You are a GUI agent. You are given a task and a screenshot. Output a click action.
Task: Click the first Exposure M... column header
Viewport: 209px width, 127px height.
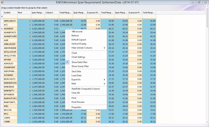point(94,13)
